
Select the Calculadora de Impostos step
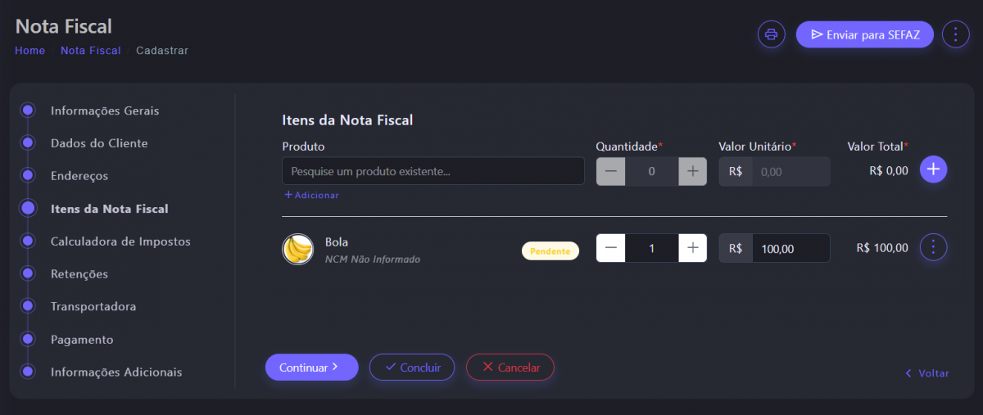[x=120, y=241]
